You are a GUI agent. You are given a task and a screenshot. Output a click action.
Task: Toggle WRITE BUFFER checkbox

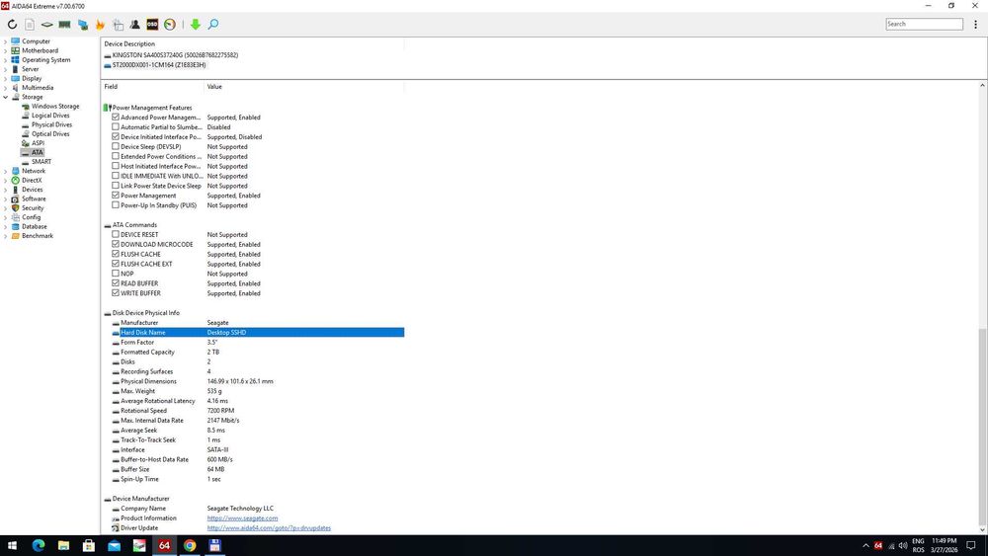pos(116,292)
